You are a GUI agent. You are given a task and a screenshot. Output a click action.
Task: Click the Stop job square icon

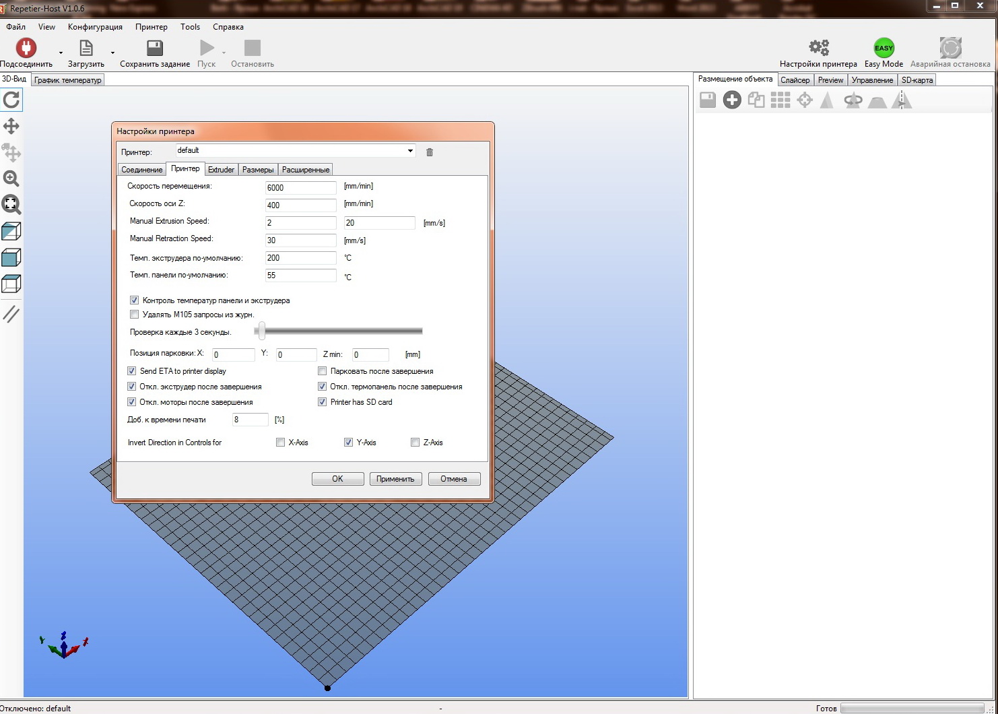pos(253,48)
